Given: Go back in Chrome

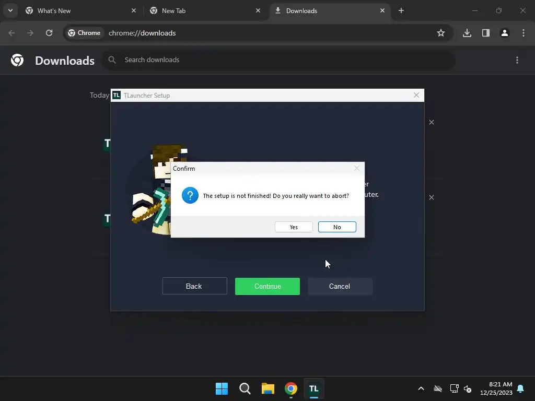Looking at the screenshot, I should pyautogui.click(x=11, y=33).
